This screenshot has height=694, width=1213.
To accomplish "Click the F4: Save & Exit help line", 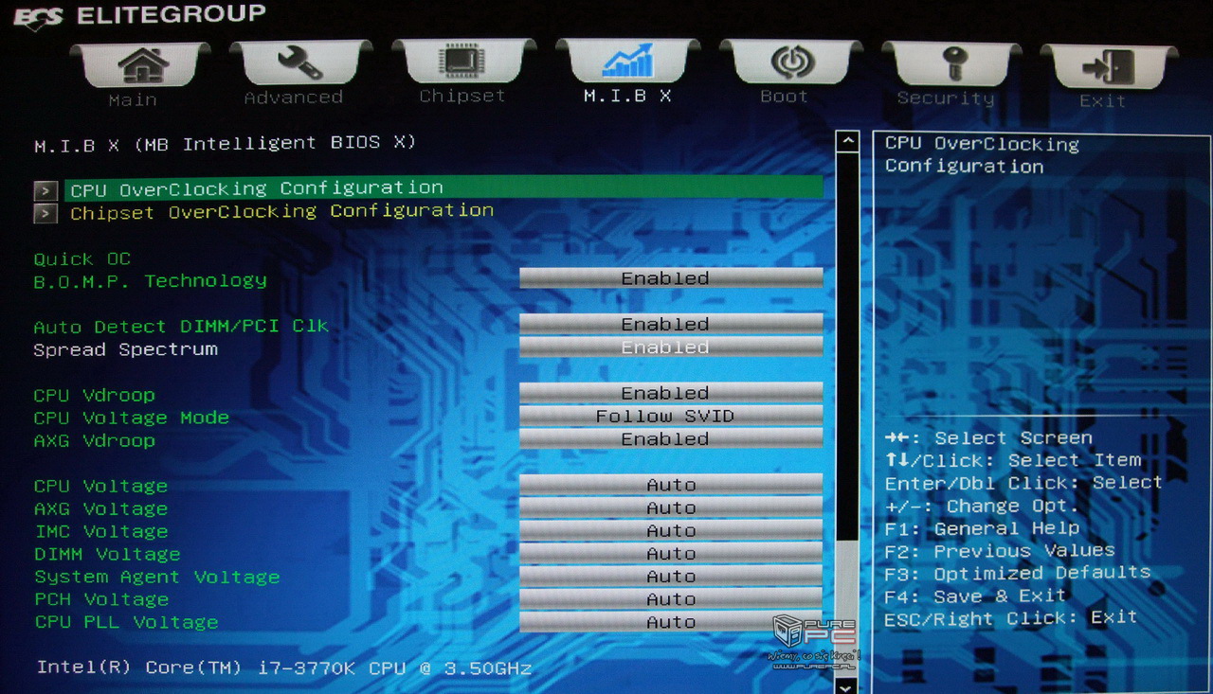I will (x=975, y=596).
